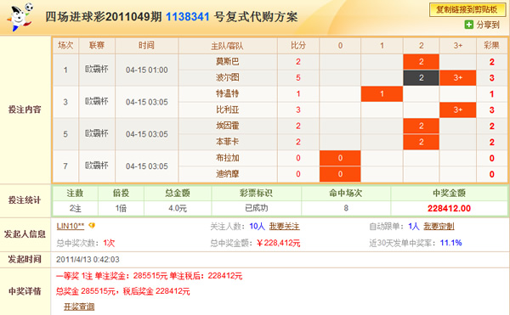
Task: Click the scheme number 1138341
Action: pyautogui.click(x=188, y=17)
